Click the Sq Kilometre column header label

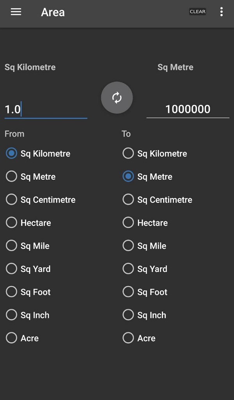(x=30, y=67)
